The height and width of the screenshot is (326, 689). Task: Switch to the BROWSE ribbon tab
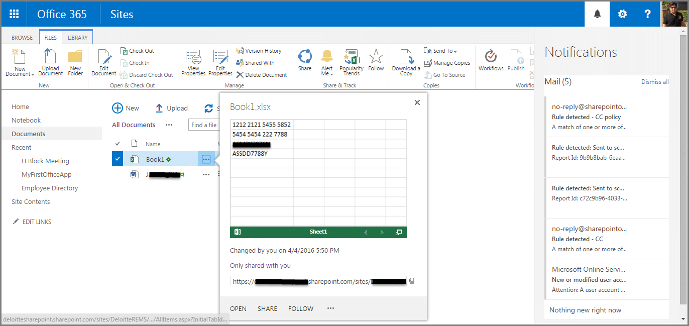[x=22, y=38]
